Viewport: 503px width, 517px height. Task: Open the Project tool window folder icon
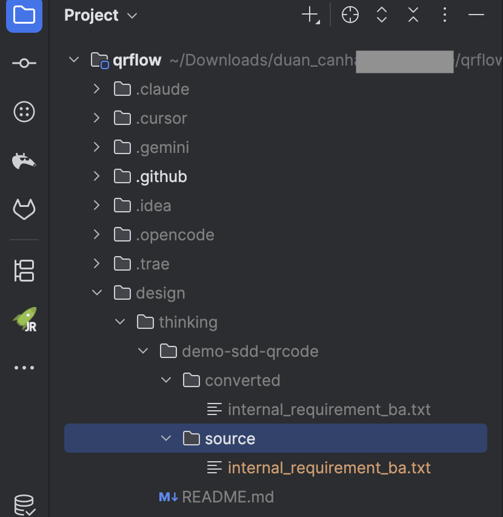coord(24,15)
